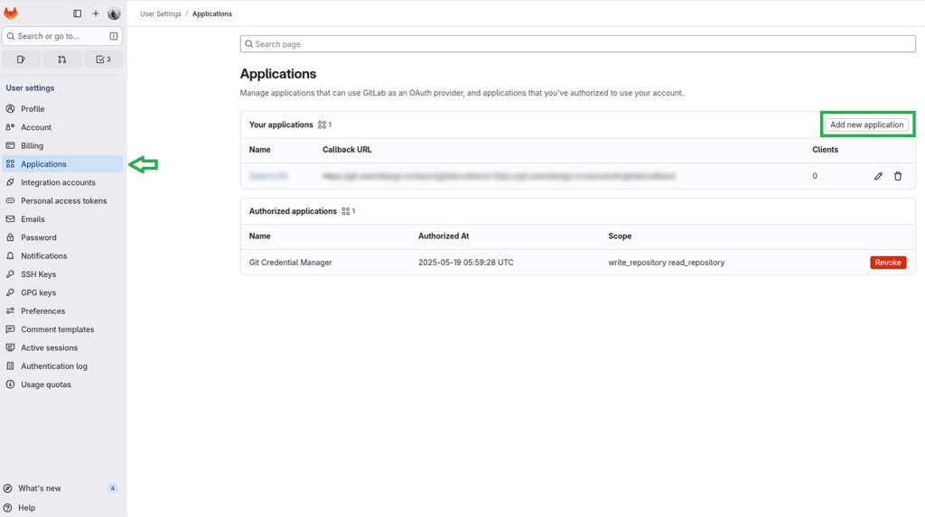925x517 pixels.
Task: Open What's new panel
Action: [41, 488]
